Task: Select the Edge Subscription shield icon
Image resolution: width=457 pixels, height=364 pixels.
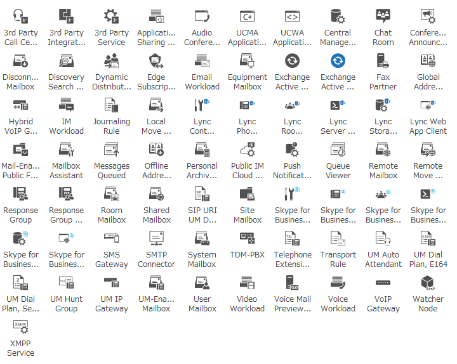Action: pos(157,61)
